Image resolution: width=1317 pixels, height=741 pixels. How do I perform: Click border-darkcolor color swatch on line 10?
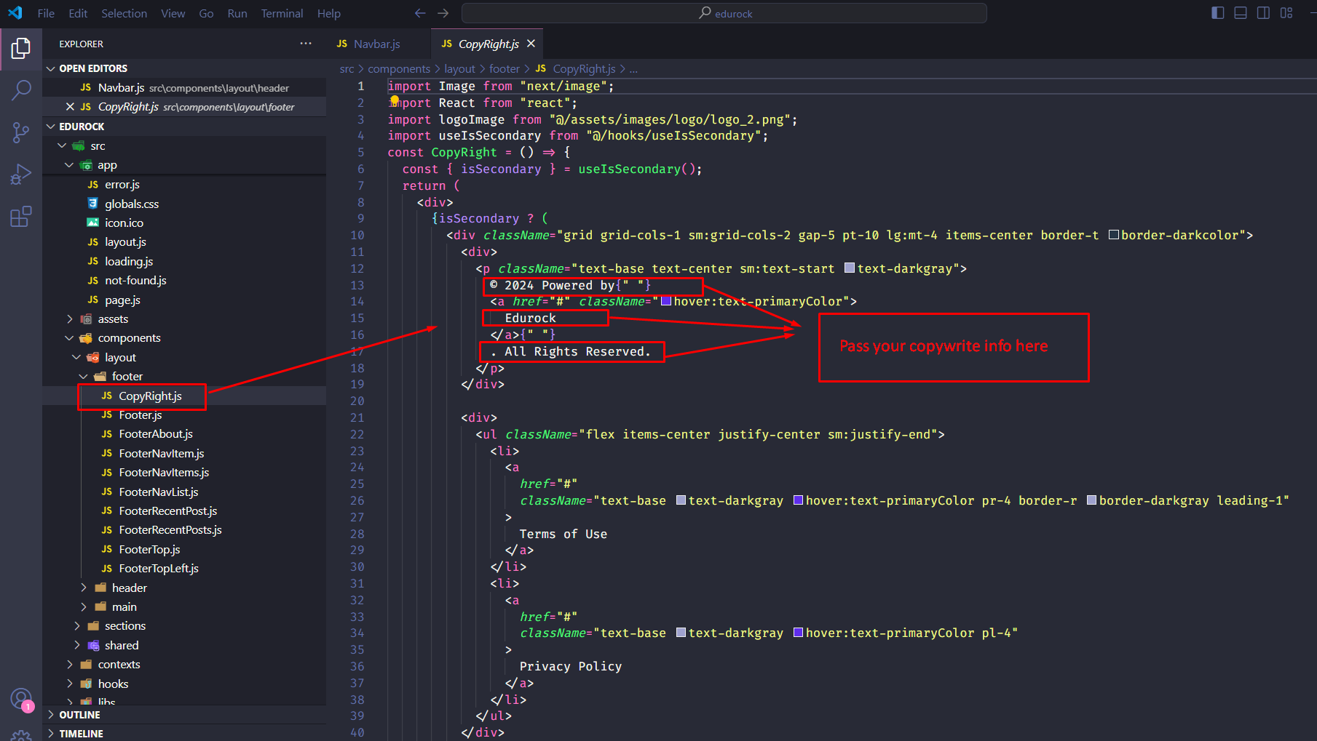tap(1114, 235)
